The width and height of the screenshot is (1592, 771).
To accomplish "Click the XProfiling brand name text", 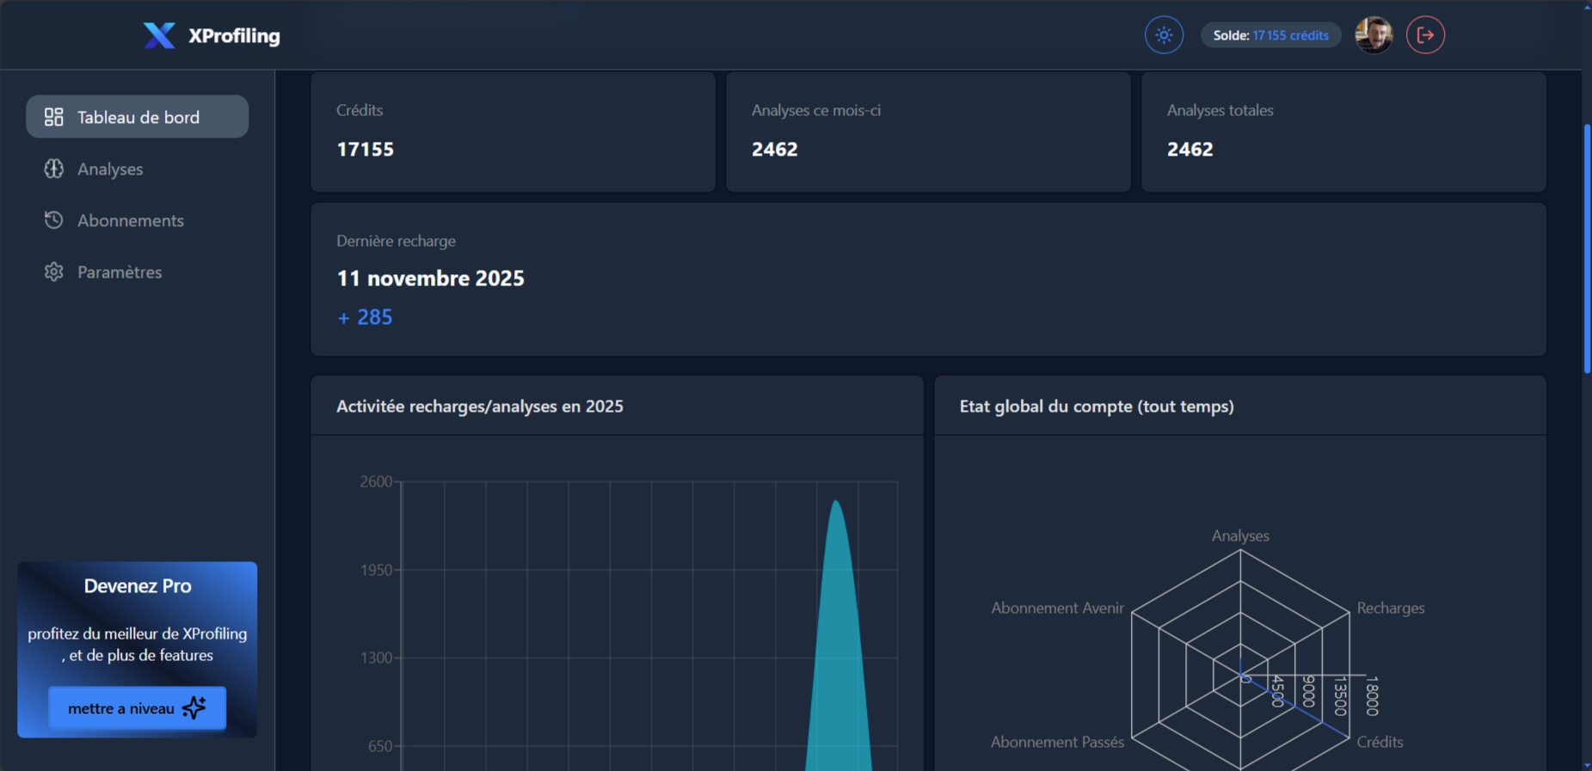I will tap(234, 36).
